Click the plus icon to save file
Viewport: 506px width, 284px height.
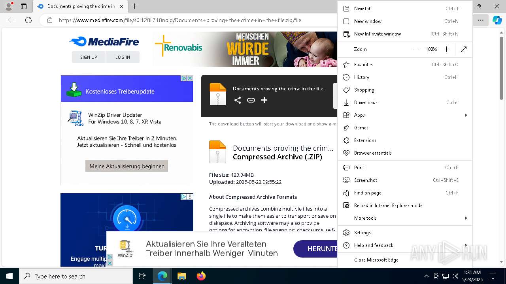(264, 100)
